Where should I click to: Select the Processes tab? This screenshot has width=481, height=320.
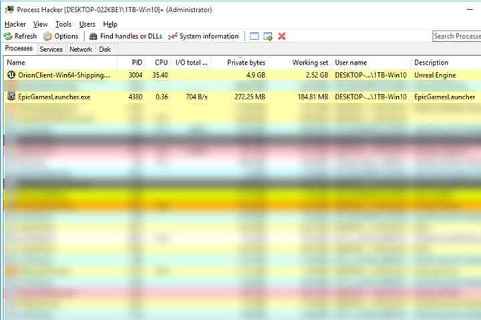pos(19,49)
